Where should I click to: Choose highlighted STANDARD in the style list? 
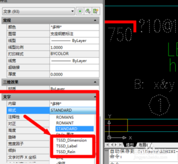[75, 129]
